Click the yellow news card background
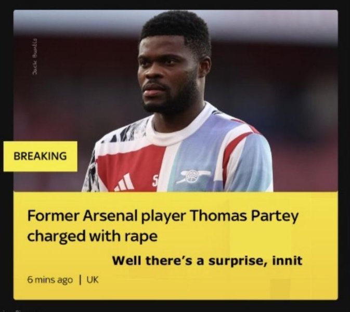350x312 pixels. (175, 245)
